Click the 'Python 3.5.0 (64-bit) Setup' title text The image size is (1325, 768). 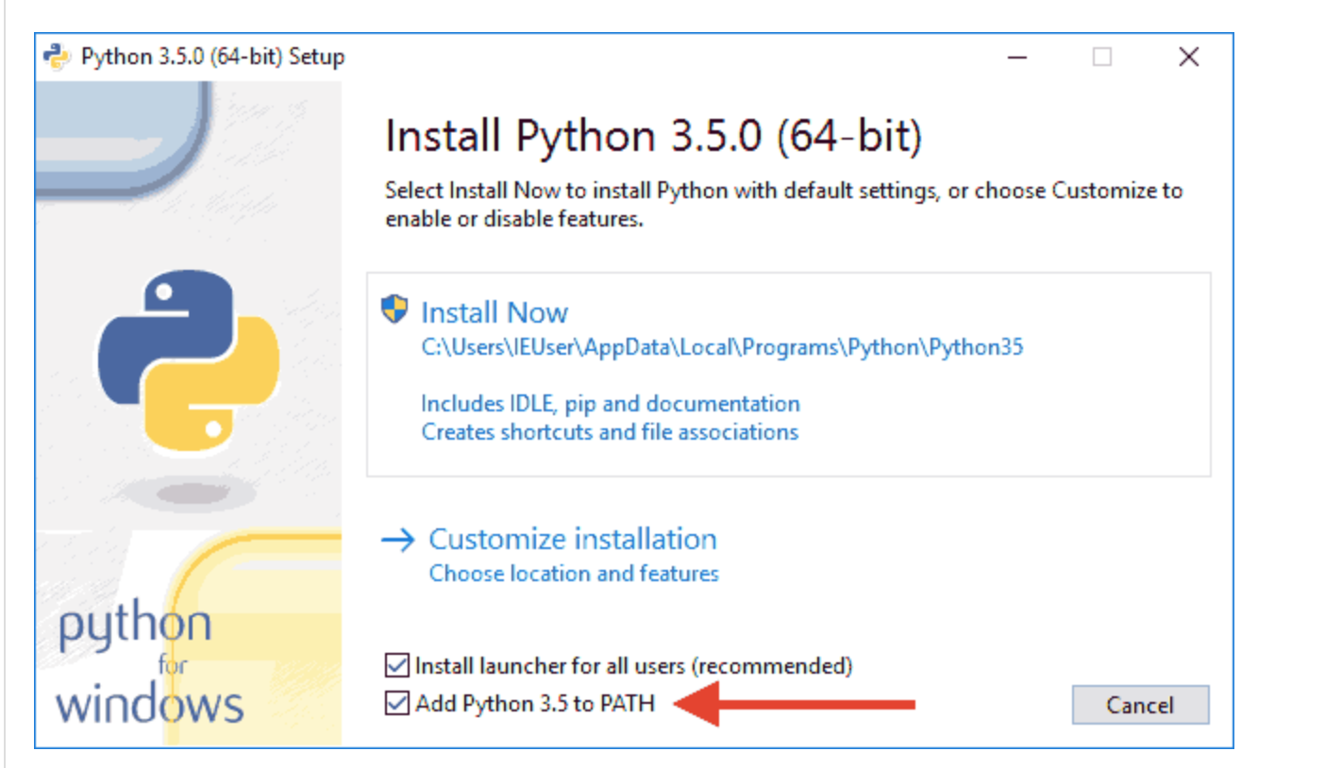[213, 57]
